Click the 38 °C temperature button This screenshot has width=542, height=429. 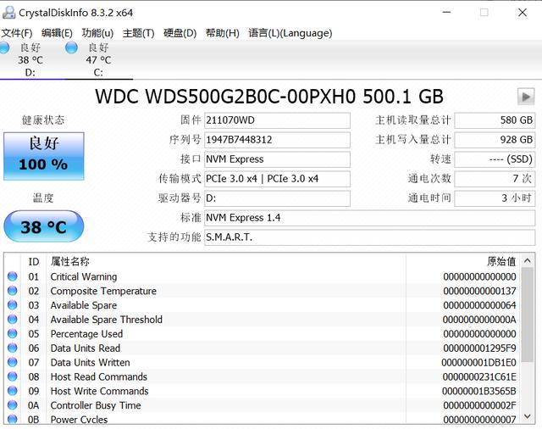tap(43, 227)
